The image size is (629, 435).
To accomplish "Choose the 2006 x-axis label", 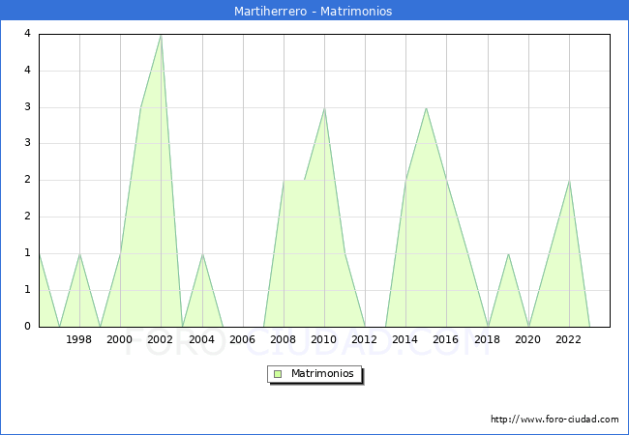I will point(242,339).
